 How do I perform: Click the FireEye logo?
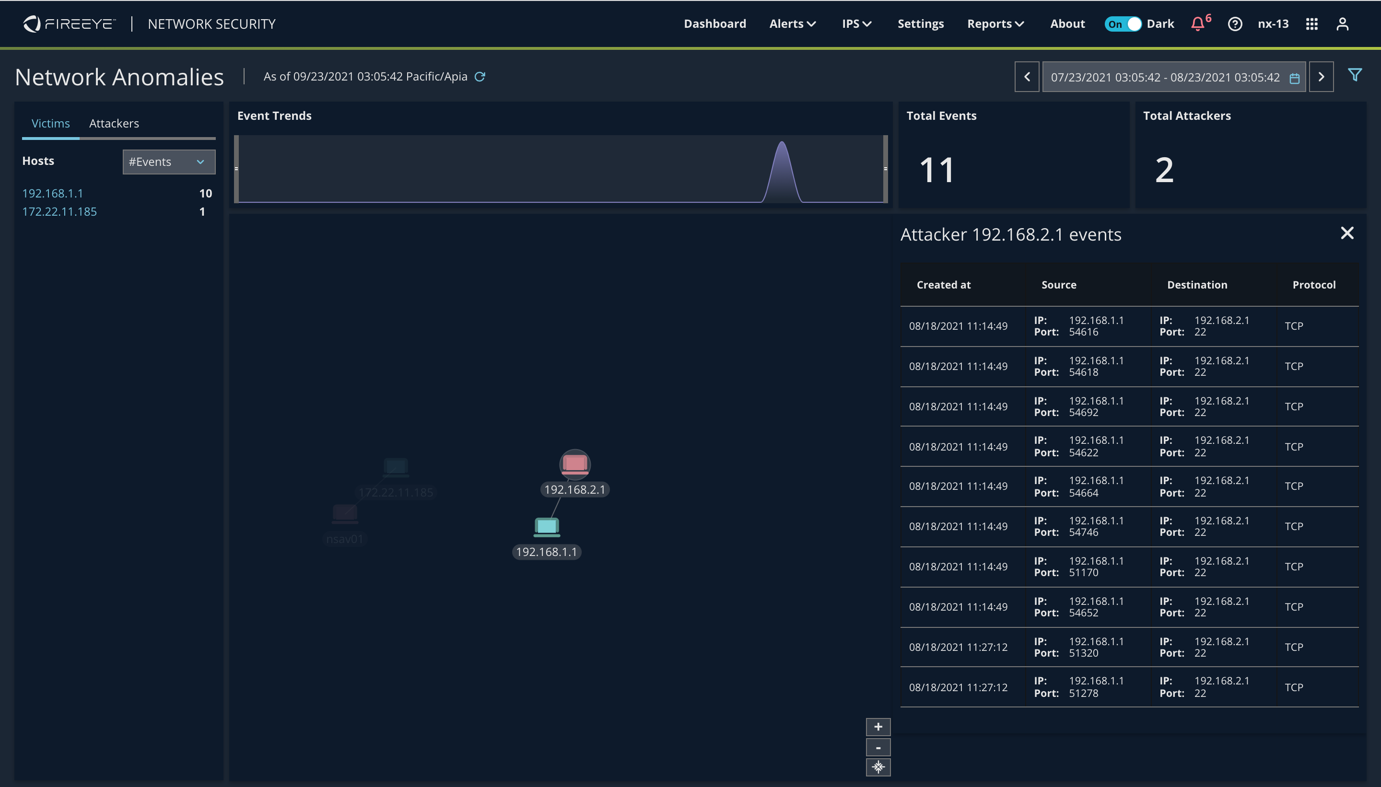click(69, 24)
